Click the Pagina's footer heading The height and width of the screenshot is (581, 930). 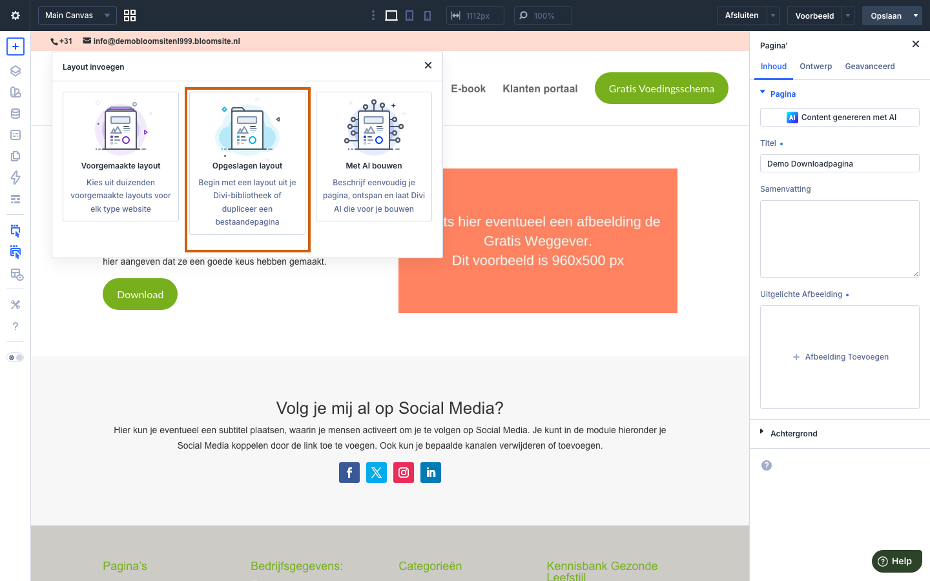[125, 566]
